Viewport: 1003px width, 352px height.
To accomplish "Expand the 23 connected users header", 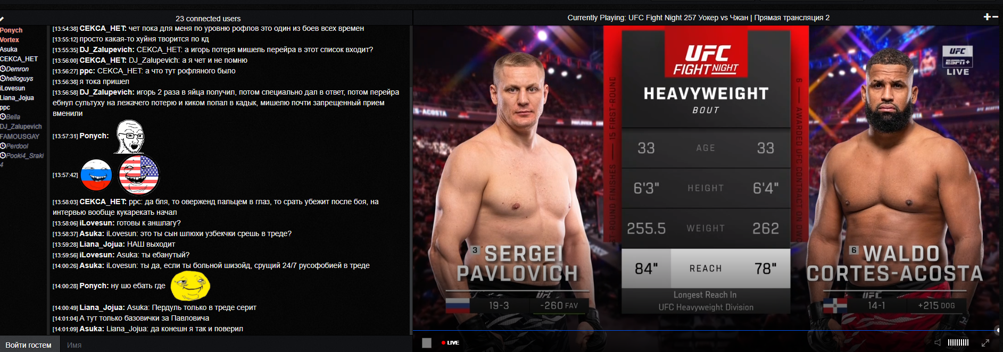I will [x=208, y=19].
